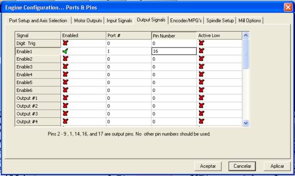Click the signal list scrollbar thumb
The image size is (295, 176).
point(246,54)
